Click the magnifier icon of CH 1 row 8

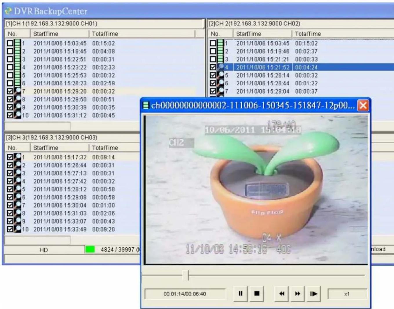(x=17, y=99)
